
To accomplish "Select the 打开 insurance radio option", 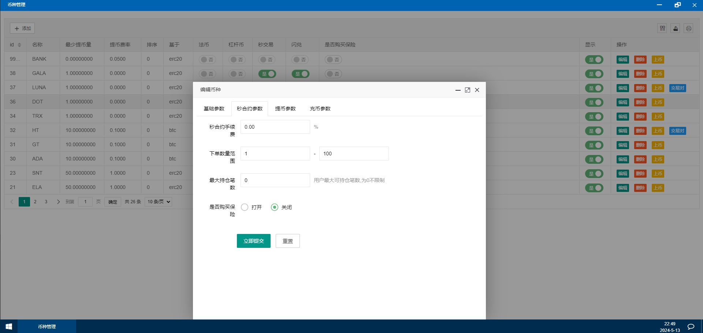I will [245, 207].
